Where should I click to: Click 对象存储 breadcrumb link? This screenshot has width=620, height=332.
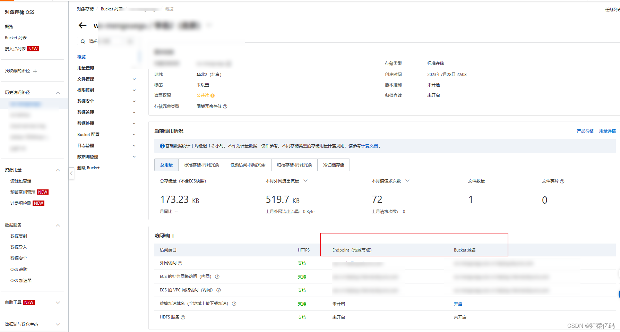coord(85,9)
